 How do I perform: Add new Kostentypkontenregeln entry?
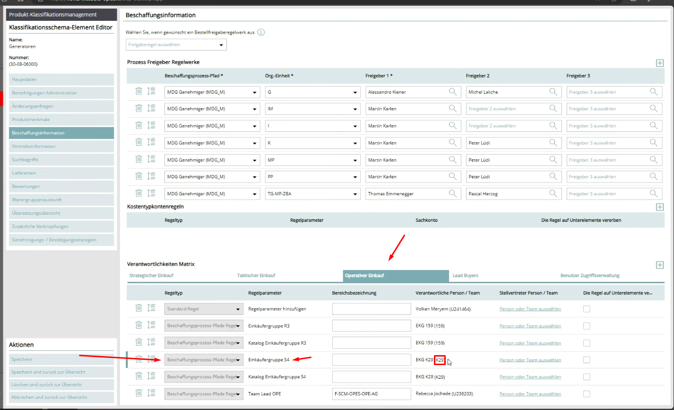pos(659,207)
